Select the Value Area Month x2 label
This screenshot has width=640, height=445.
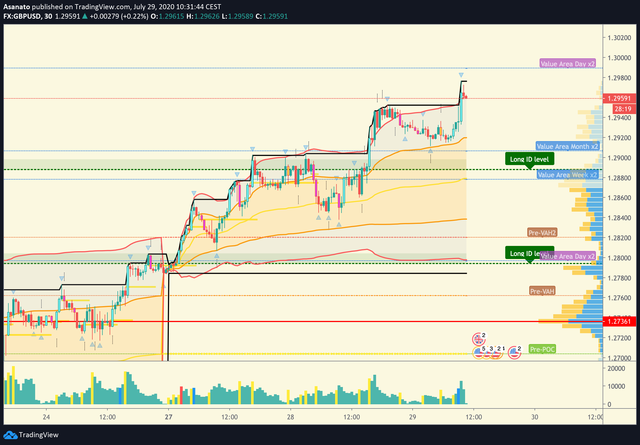tap(567, 146)
